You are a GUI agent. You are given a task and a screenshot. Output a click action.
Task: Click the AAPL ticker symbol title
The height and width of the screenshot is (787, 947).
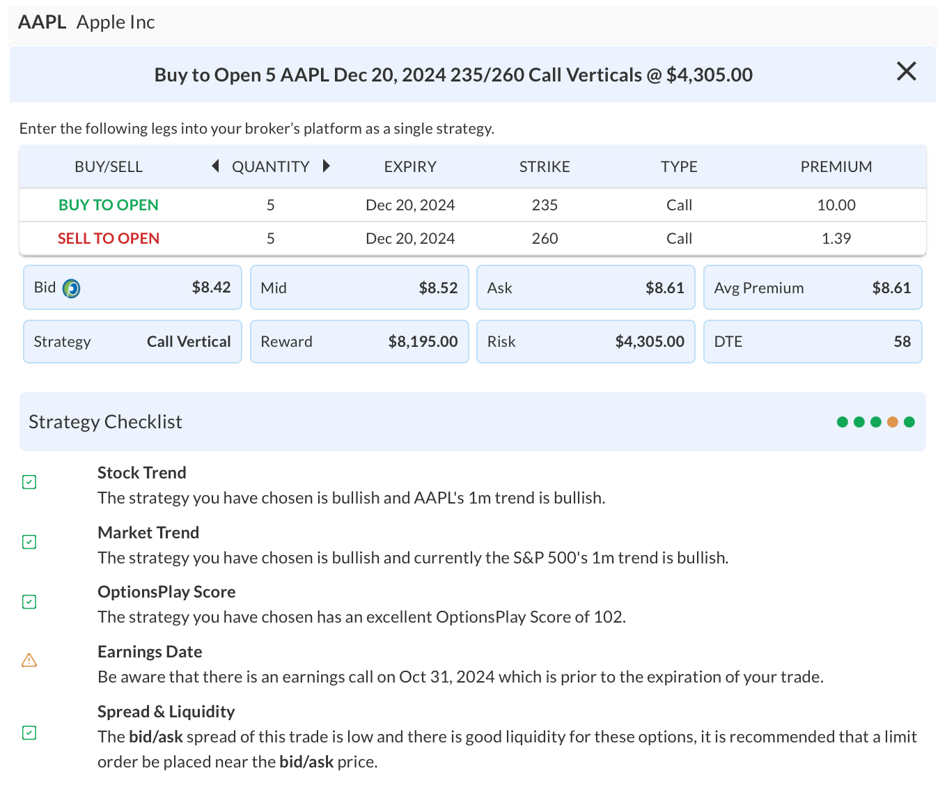42,22
